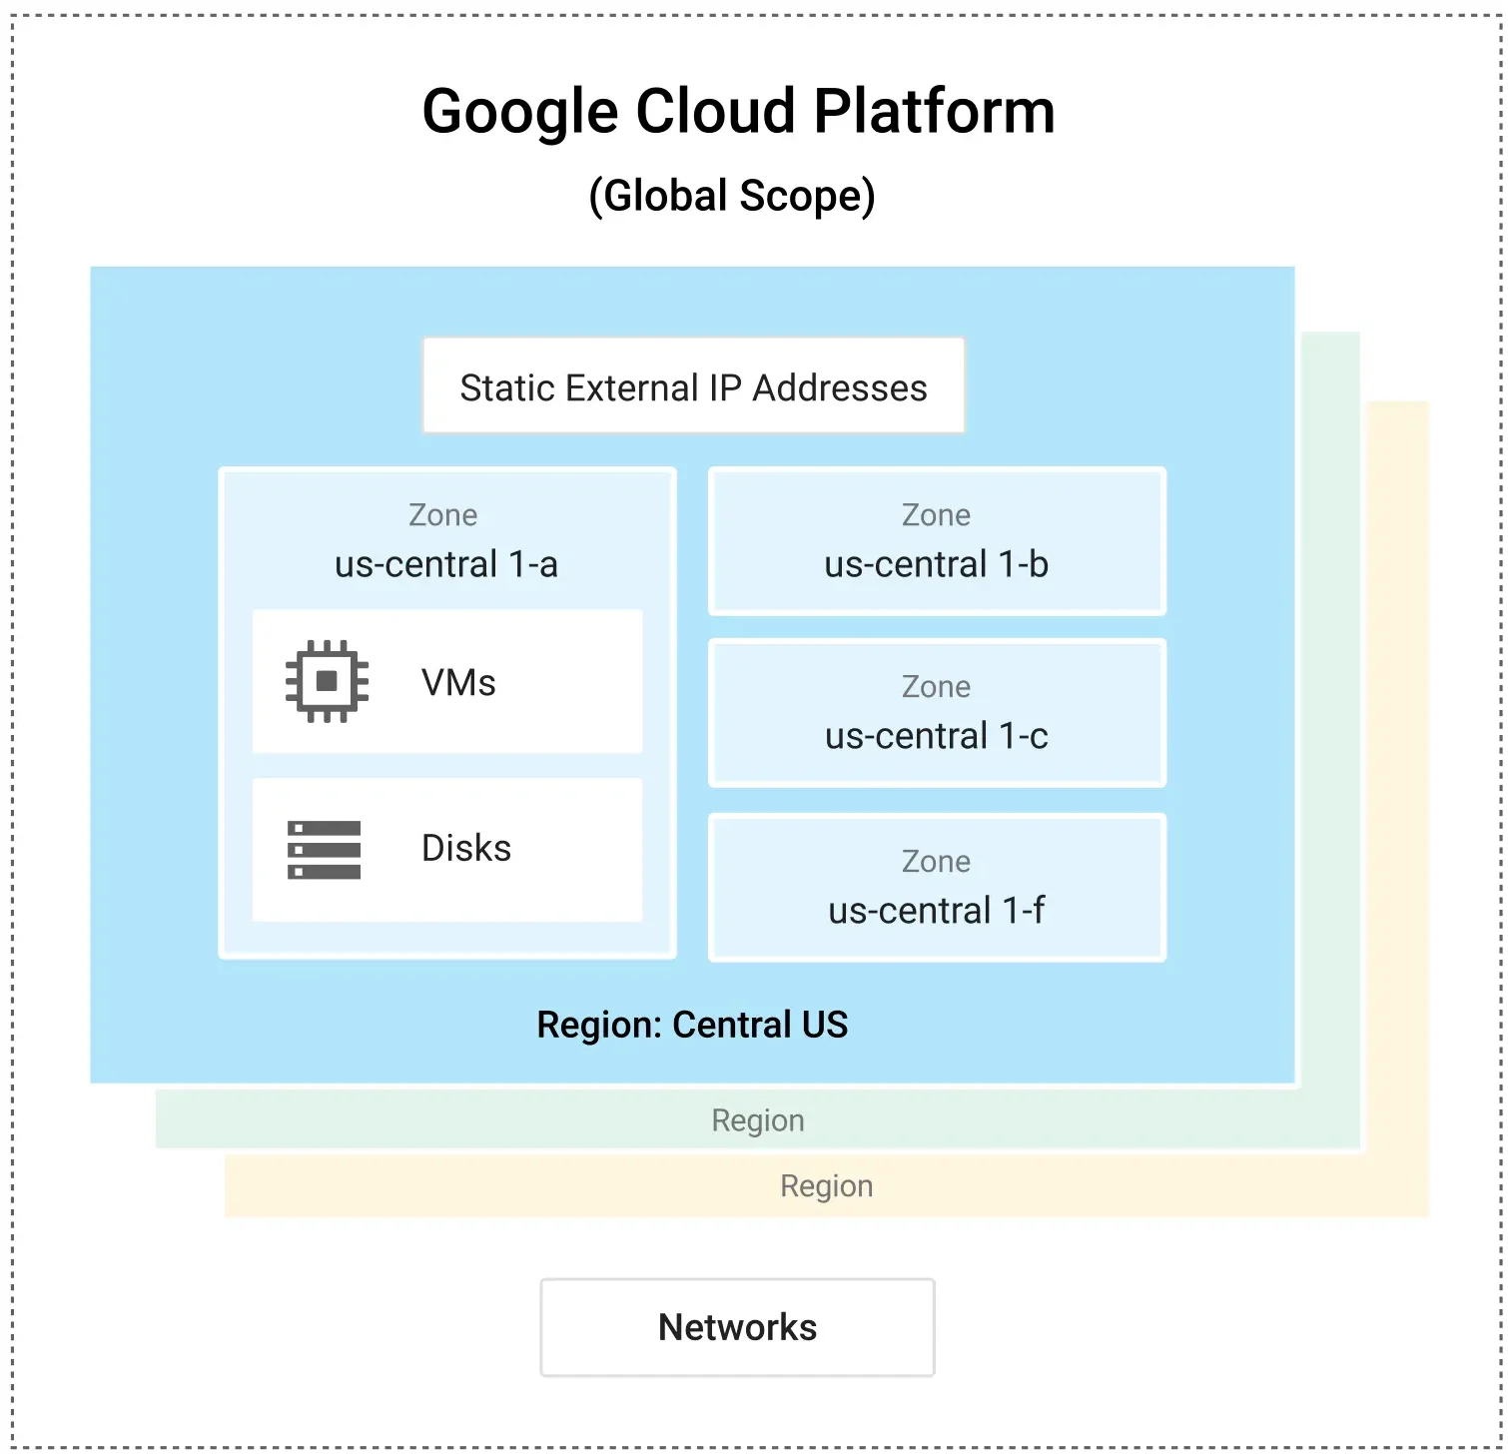Toggle visibility of the Central US region
The width and height of the screenshot is (1508, 1454).
pyautogui.click(x=692, y=1025)
